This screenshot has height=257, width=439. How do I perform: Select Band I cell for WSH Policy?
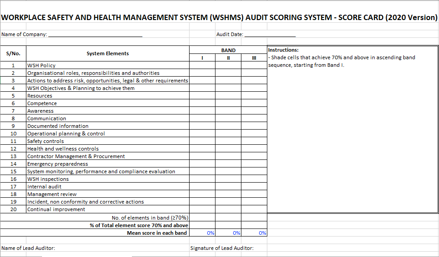(202, 65)
